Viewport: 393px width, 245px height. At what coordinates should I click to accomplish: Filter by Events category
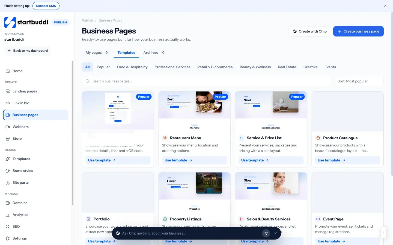tap(330, 67)
